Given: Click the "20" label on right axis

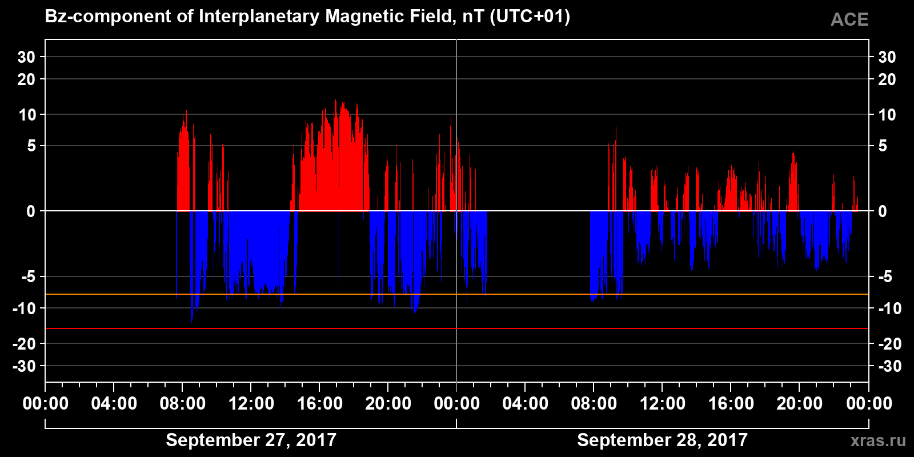Looking at the screenshot, I should pos(887,79).
